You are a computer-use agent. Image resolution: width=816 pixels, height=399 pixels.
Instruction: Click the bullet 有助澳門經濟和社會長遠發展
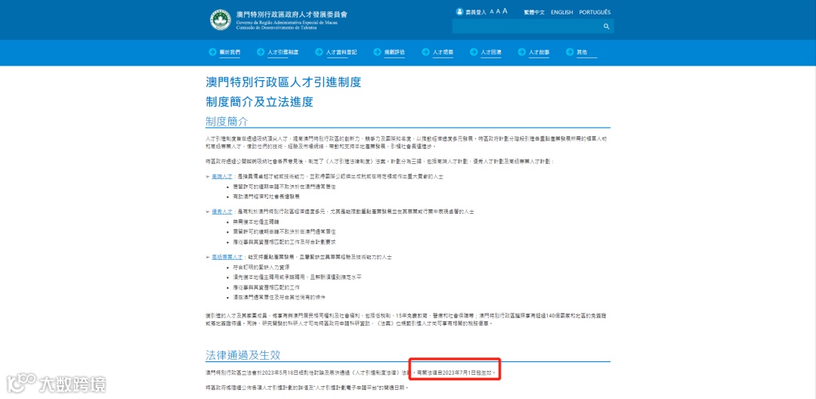[267, 197]
